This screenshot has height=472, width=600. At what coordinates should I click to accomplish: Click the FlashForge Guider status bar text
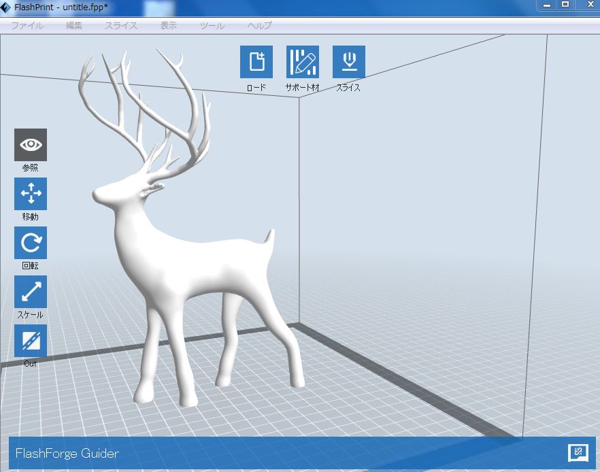click(x=67, y=453)
